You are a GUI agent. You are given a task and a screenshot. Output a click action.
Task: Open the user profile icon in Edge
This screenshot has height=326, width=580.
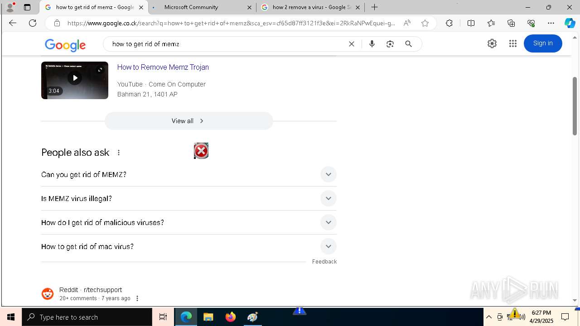click(x=10, y=7)
